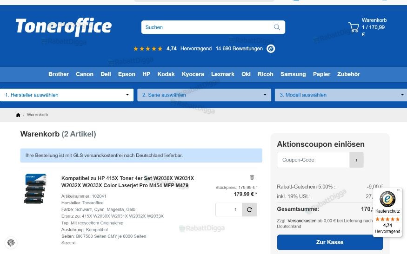
Task: Go to home via breadcrumb house icon
Action: (18, 115)
